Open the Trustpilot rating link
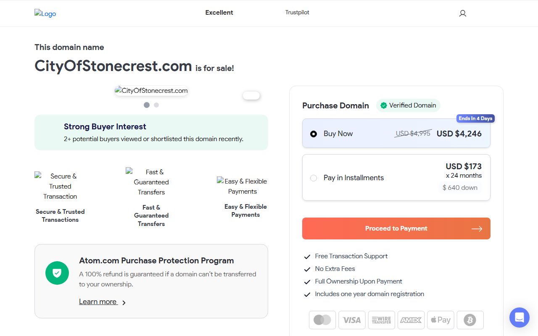 297,13
